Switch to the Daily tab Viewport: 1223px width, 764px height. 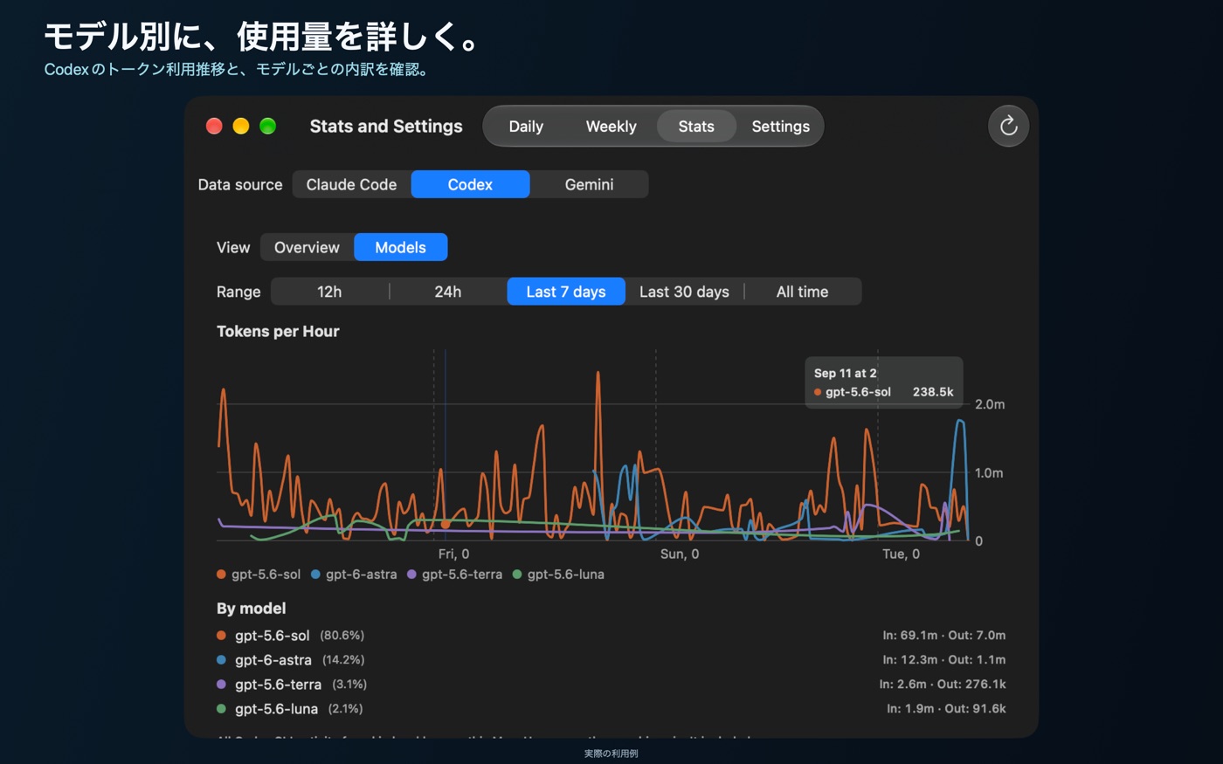click(526, 127)
